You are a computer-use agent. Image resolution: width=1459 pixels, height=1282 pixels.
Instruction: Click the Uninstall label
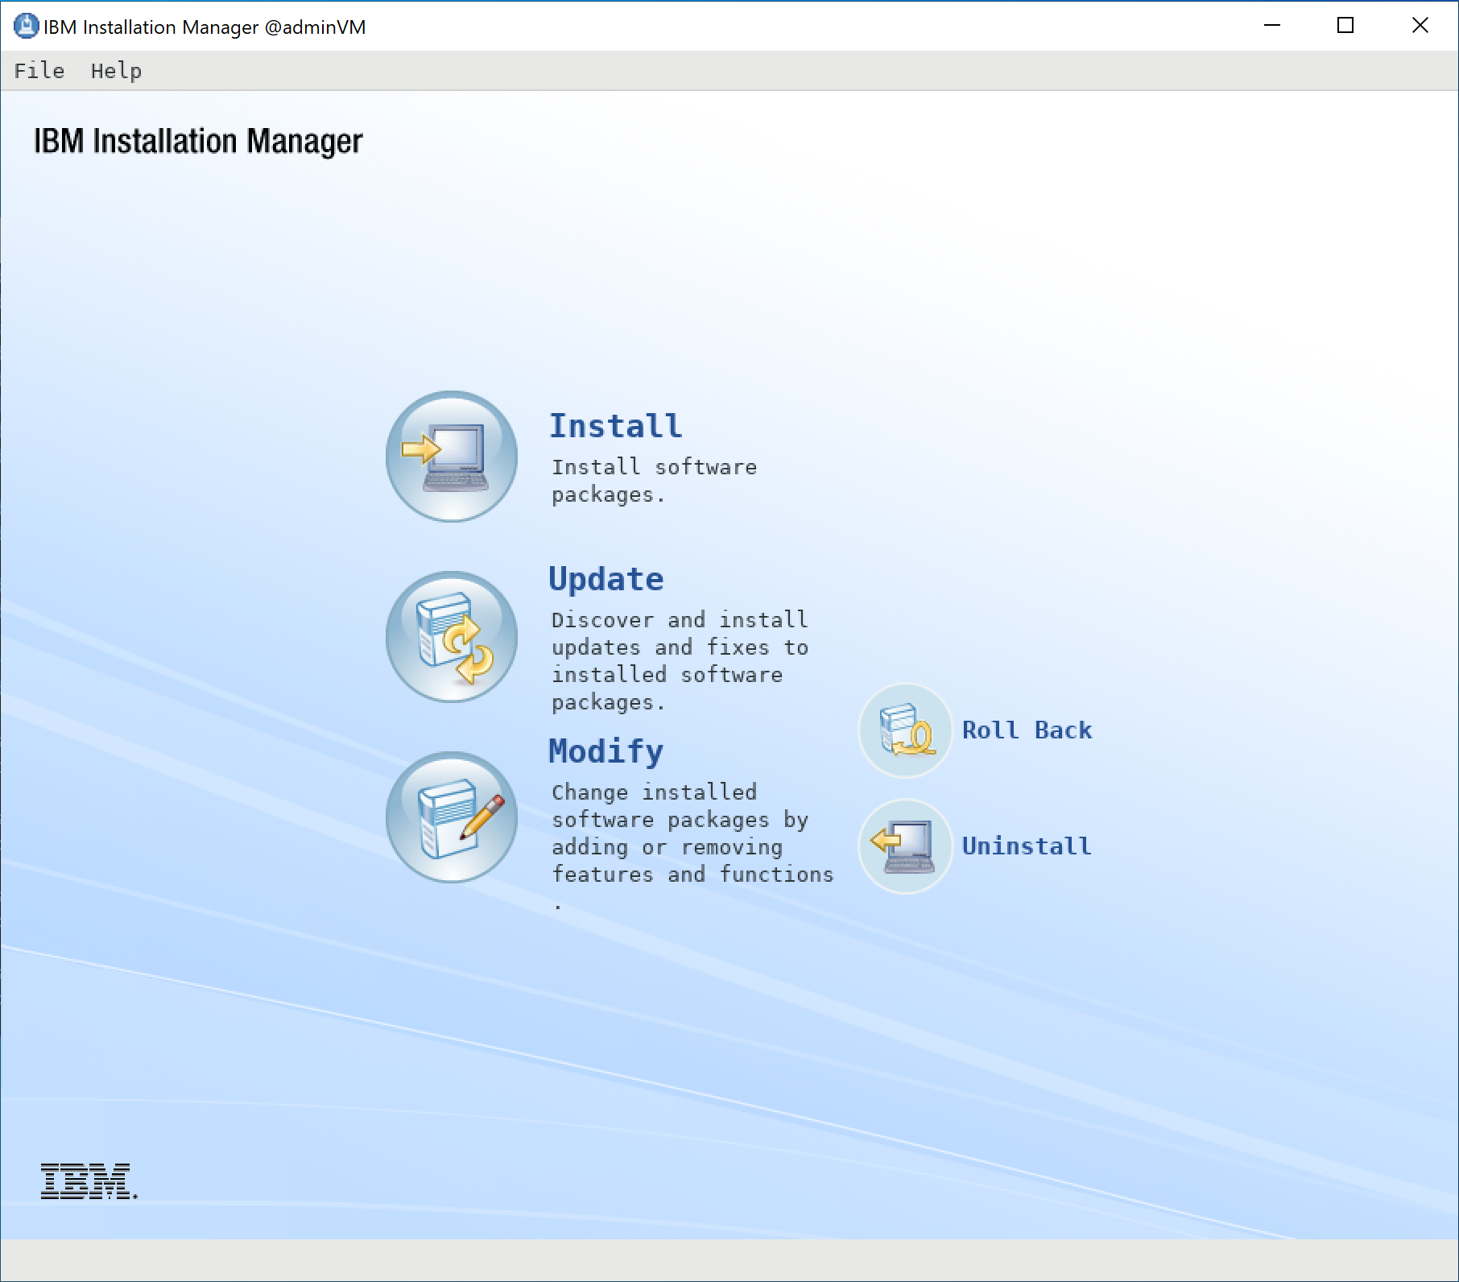(1027, 846)
